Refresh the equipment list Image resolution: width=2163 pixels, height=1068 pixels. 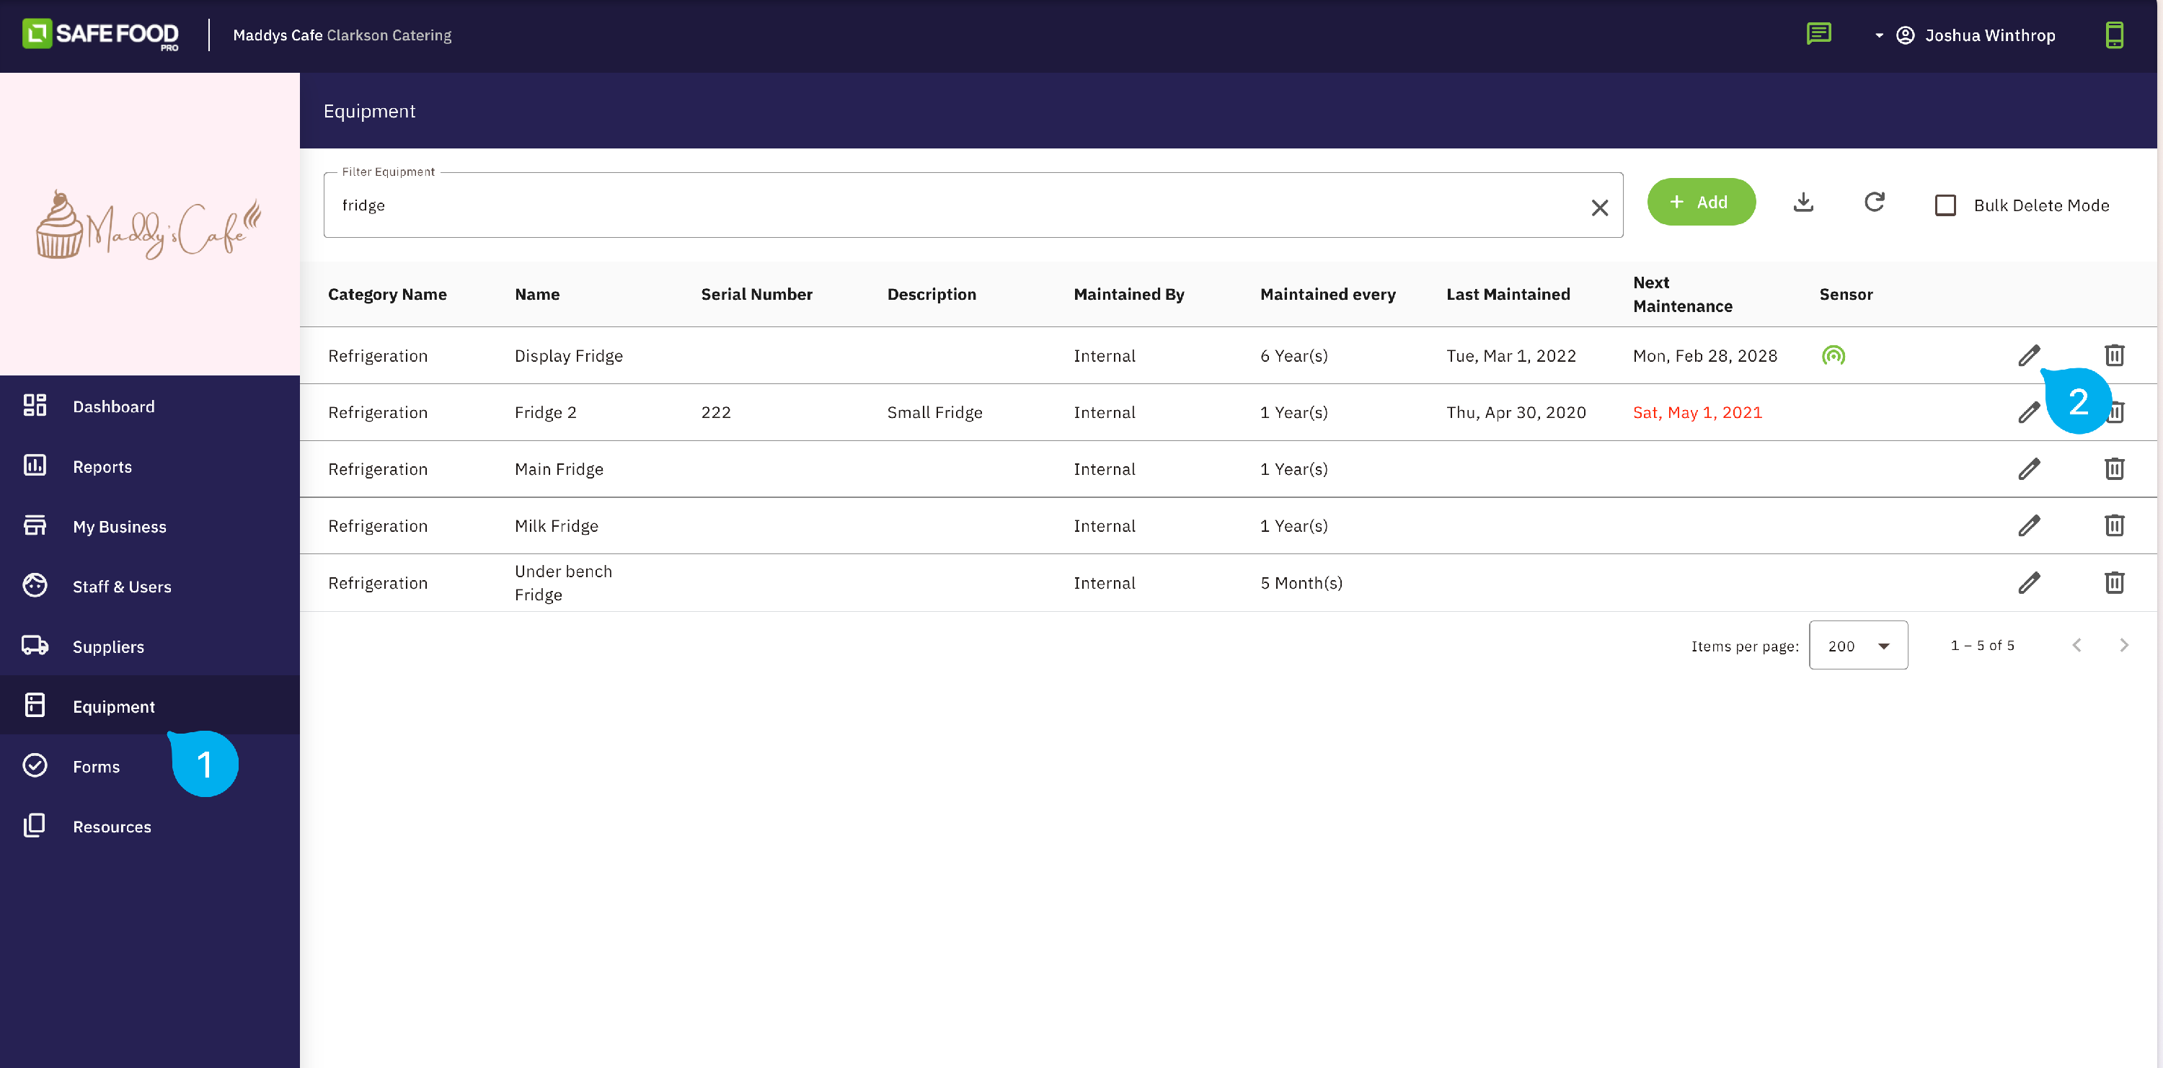pos(1875,203)
